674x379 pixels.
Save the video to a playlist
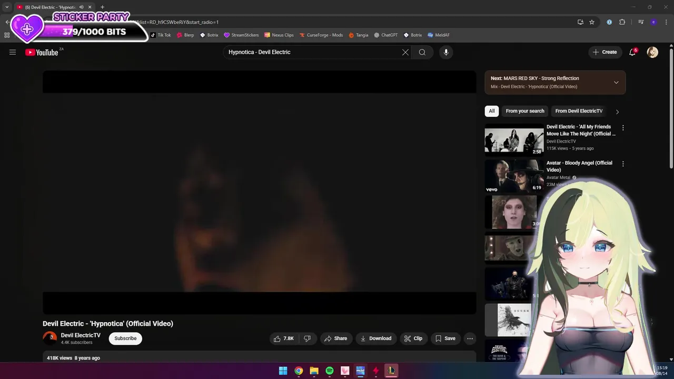[445, 338]
